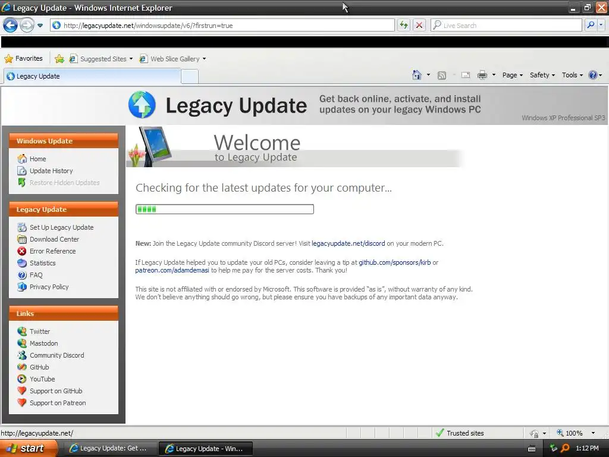609x457 pixels.
Task: Open the search provider dropdown arrow
Action: (x=601, y=25)
